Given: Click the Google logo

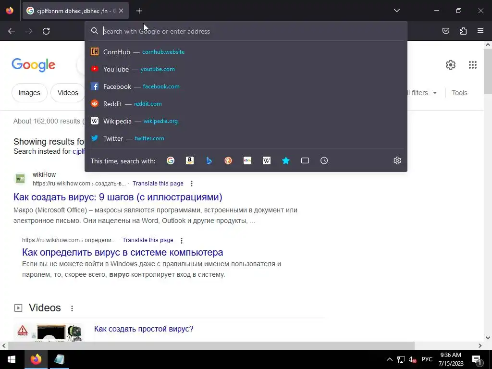Looking at the screenshot, I should tap(34, 65).
